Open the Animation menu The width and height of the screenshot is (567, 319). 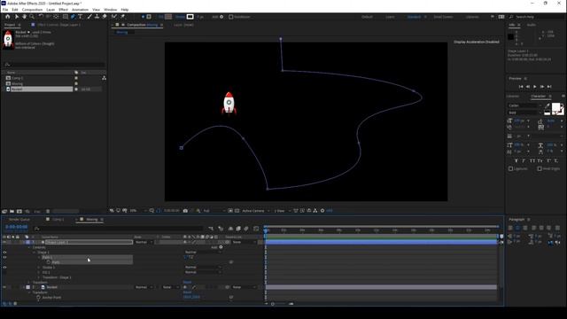tap(80, 10)
